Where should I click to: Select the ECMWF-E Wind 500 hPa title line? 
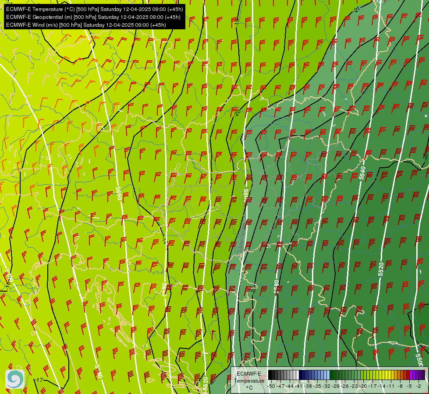click(x=86, y=25)
